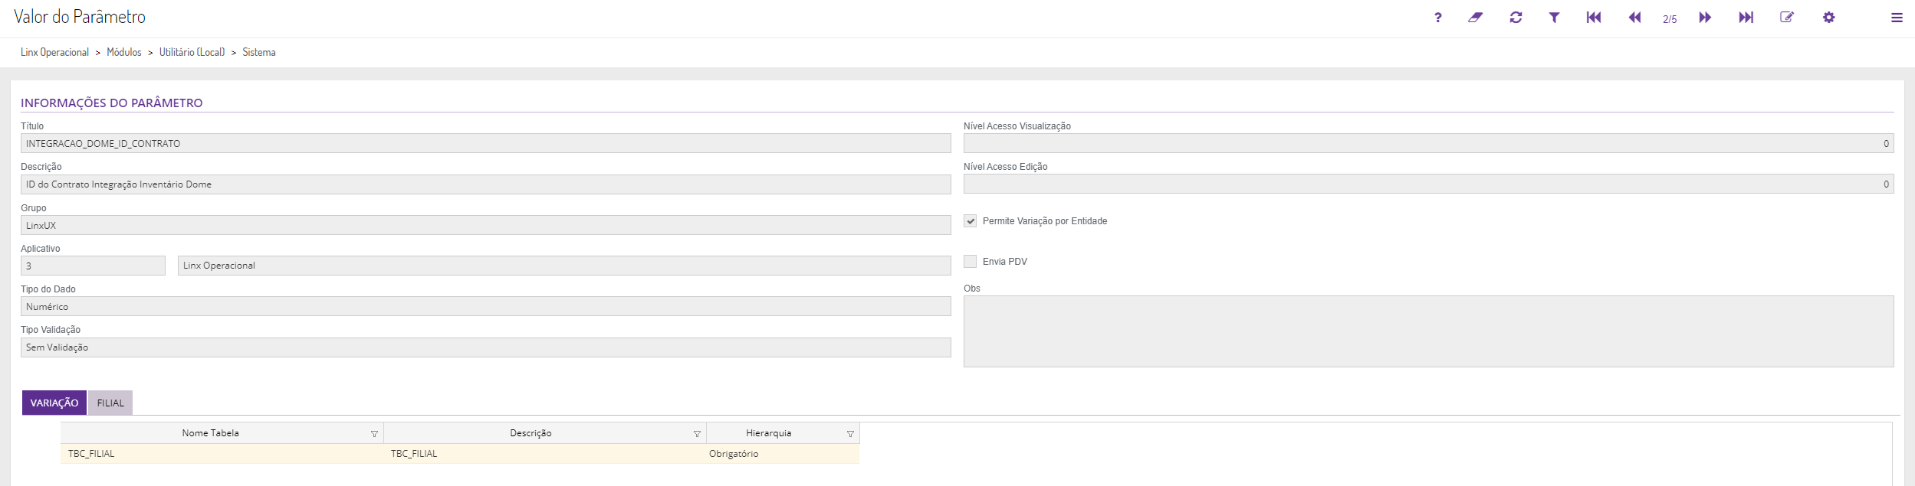Toggle Permite Variação por Entidade checkbox

coord(971,221)
